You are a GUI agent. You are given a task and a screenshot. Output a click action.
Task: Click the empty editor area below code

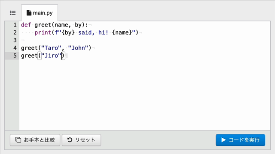145,94
